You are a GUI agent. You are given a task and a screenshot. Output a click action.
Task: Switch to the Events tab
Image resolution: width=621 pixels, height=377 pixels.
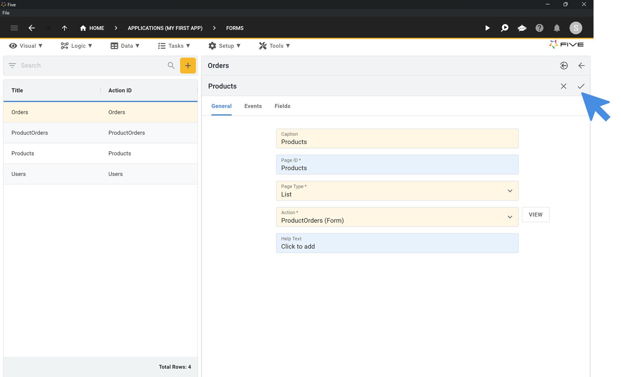(253, 106)
